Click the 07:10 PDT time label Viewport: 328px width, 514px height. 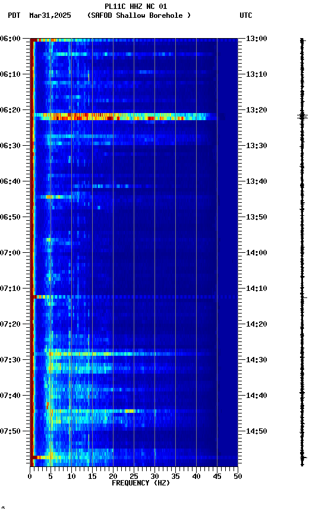[10, 289]
